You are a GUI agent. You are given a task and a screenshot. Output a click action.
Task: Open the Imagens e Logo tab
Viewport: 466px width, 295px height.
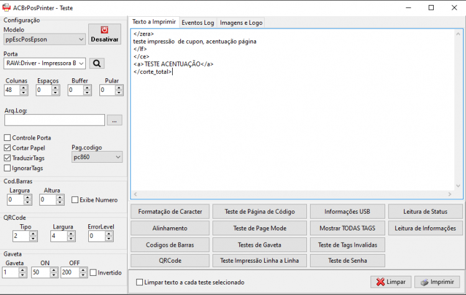click(241, 23)
